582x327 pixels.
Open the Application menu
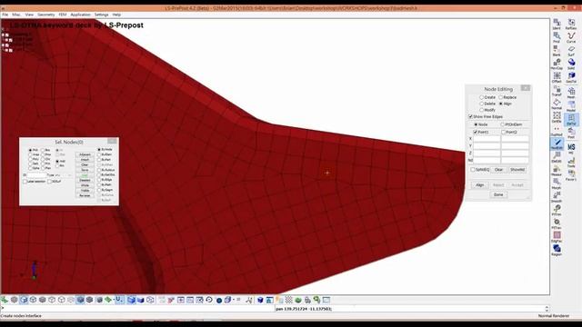81,15
